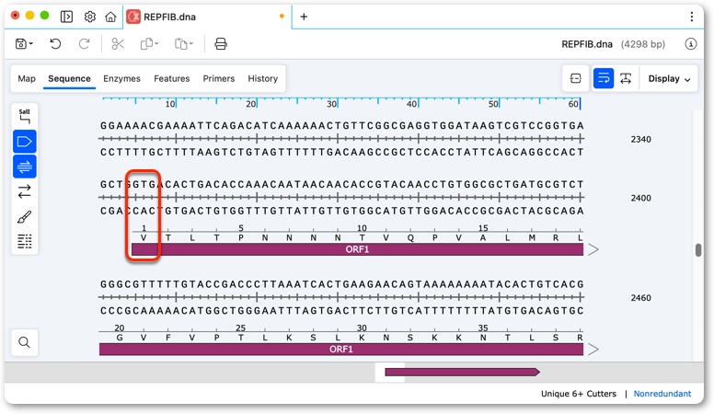714x414 pixels.
Task: Switch to the Enzymes tab
Action: [x=121, y=78]
